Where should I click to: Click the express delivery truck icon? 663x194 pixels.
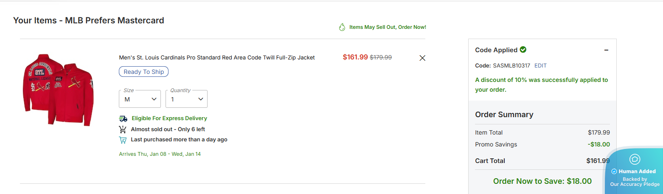tap(123, 118)
